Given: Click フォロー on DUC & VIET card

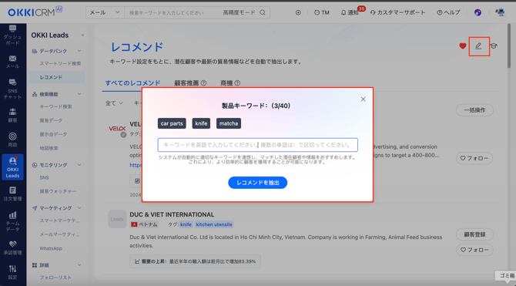Looking at the screenshot, I should (x=474, y=250).
